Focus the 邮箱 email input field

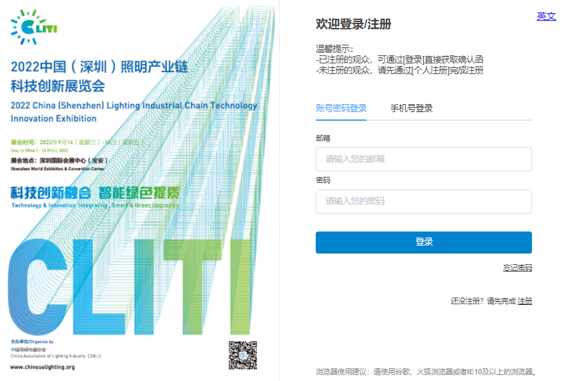[424, 159]
